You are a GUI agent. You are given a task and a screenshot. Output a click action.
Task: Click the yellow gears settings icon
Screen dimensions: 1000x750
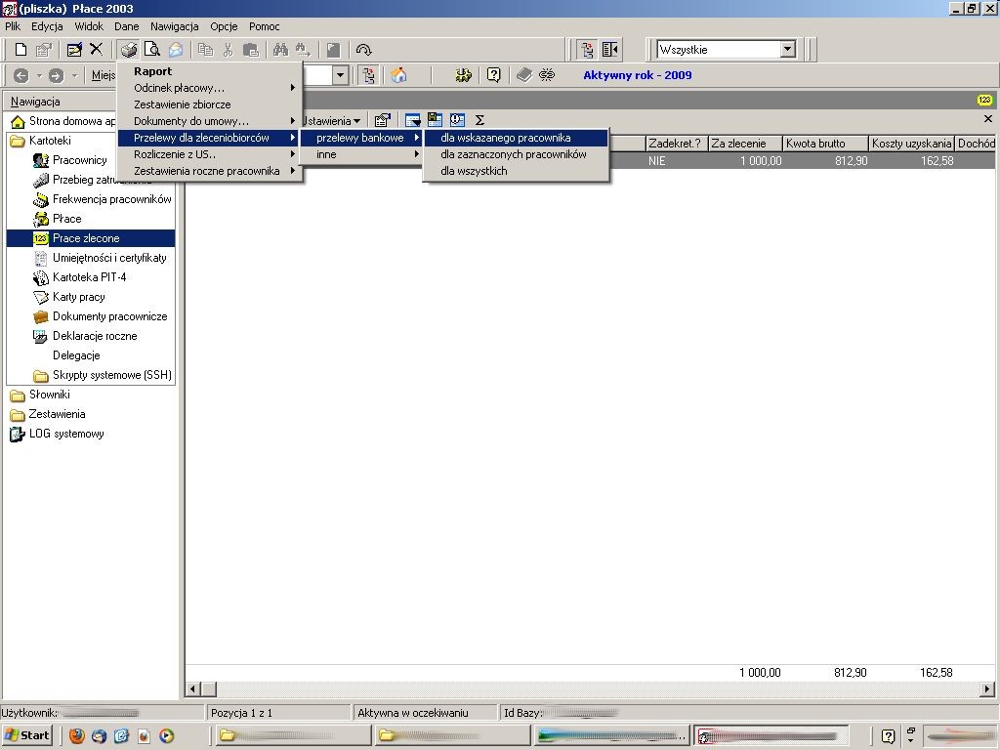[464, 75]
